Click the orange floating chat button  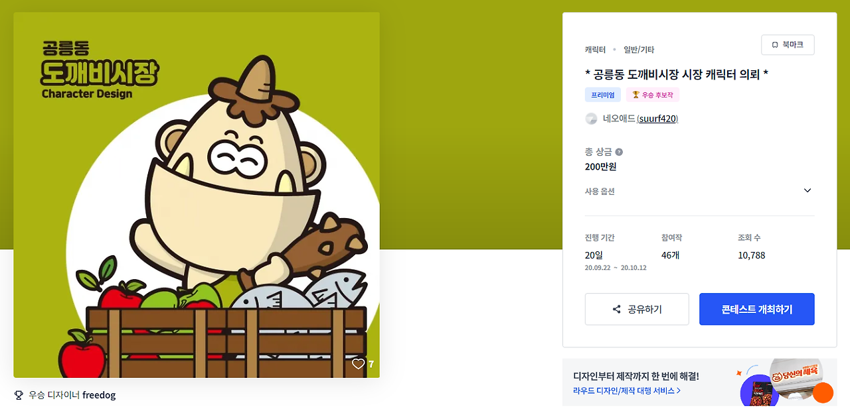[823, 392]
